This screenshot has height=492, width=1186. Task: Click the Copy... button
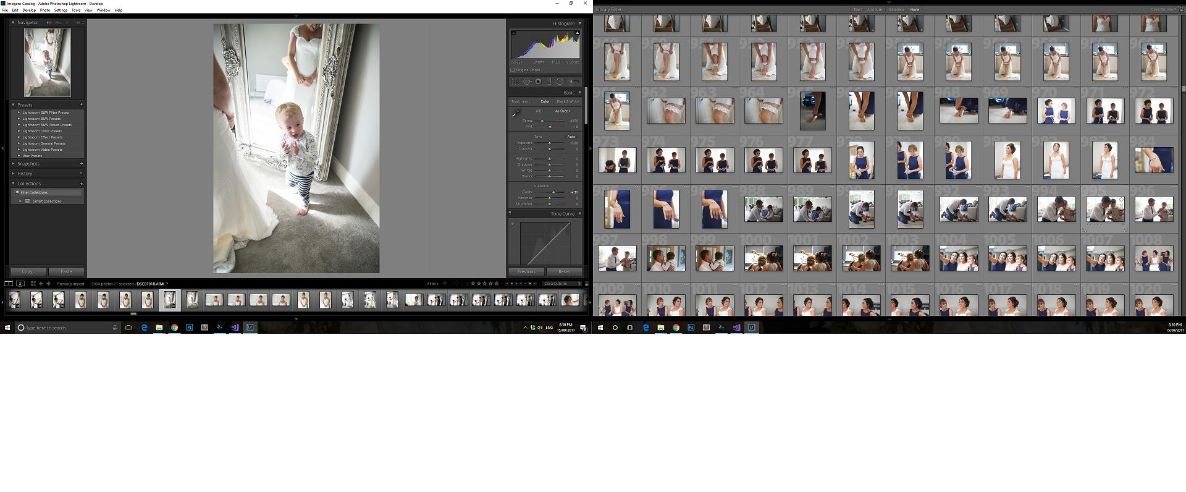28,271
